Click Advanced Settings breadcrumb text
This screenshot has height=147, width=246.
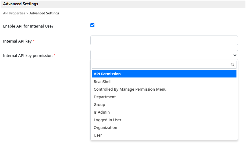pyautogui.click(x=44, y=13)
